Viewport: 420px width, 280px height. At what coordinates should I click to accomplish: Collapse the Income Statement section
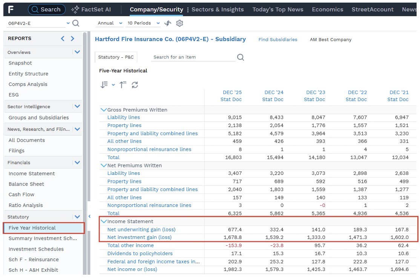pos(103,221)
